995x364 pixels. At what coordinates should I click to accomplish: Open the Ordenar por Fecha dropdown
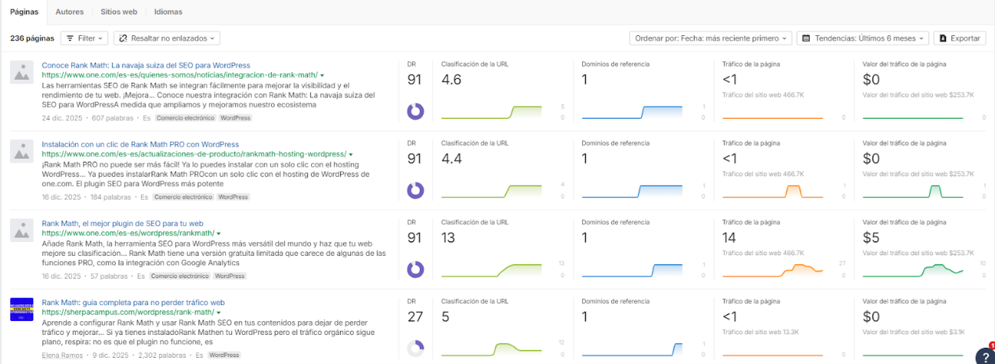[x=710, y=38]
